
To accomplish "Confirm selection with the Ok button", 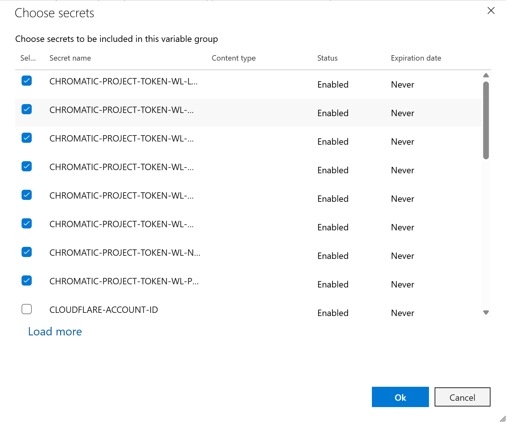I will coord(400,397).
